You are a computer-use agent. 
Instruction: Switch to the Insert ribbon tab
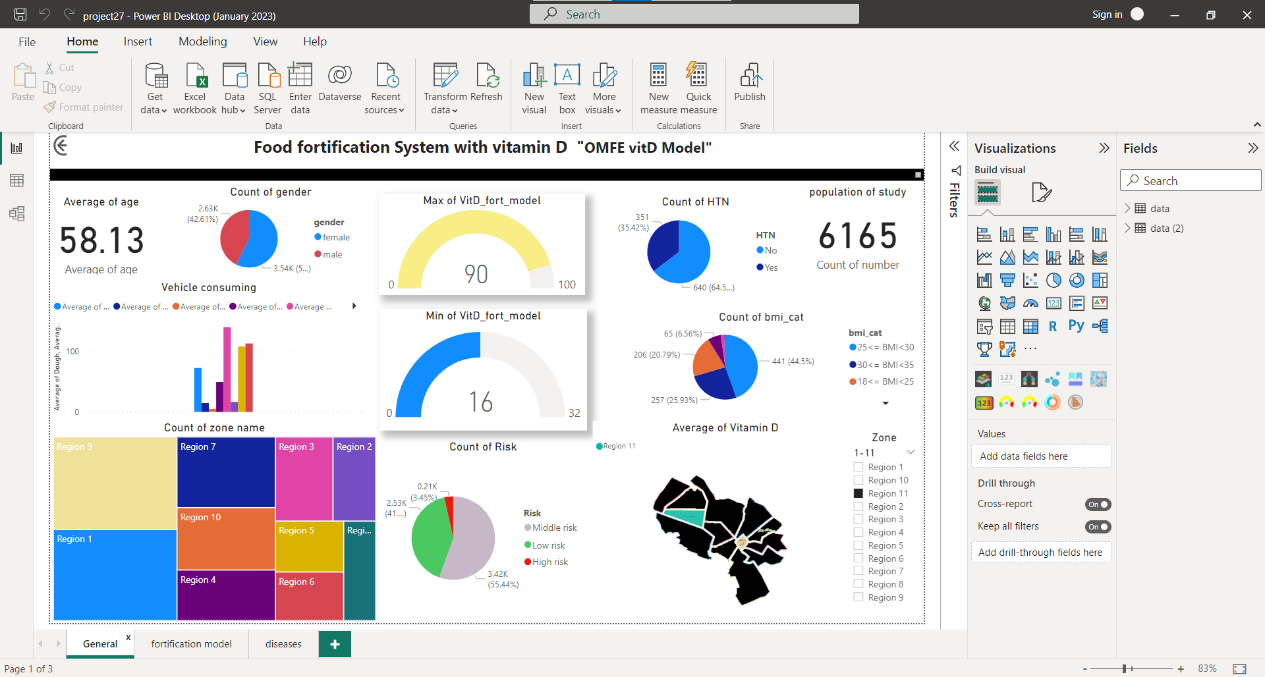click(x=138, y=41)
